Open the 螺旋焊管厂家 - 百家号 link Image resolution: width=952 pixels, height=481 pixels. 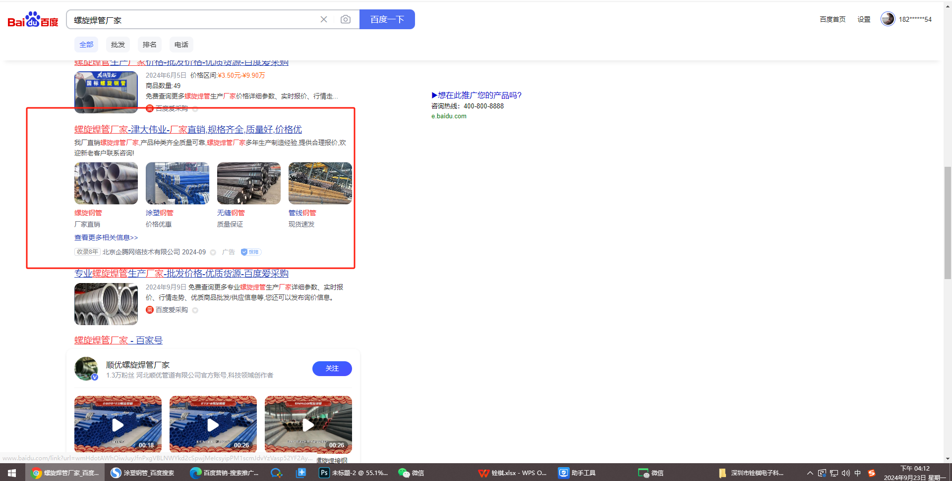pos(119,340)
